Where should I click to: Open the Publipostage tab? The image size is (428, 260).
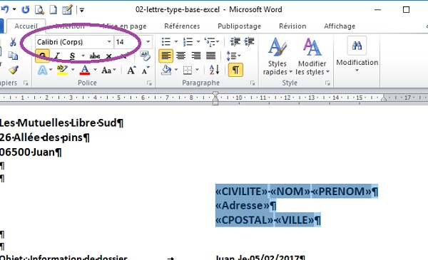pos(239,26)
